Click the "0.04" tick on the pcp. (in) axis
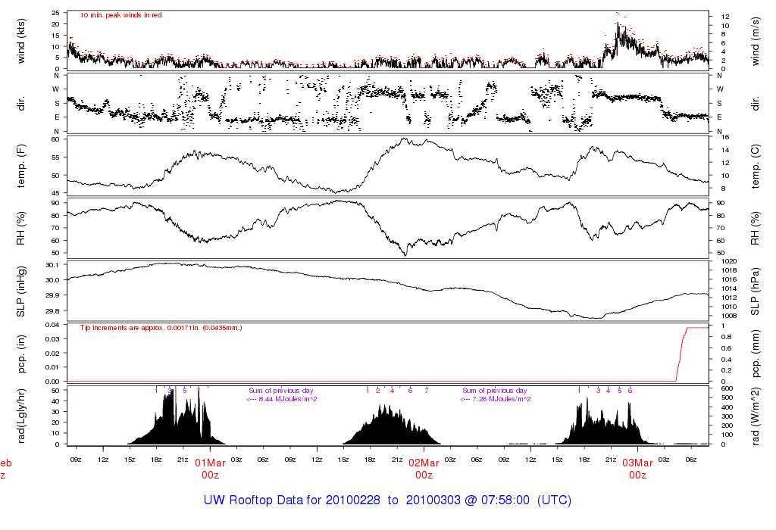 click(x=52, y=325)
